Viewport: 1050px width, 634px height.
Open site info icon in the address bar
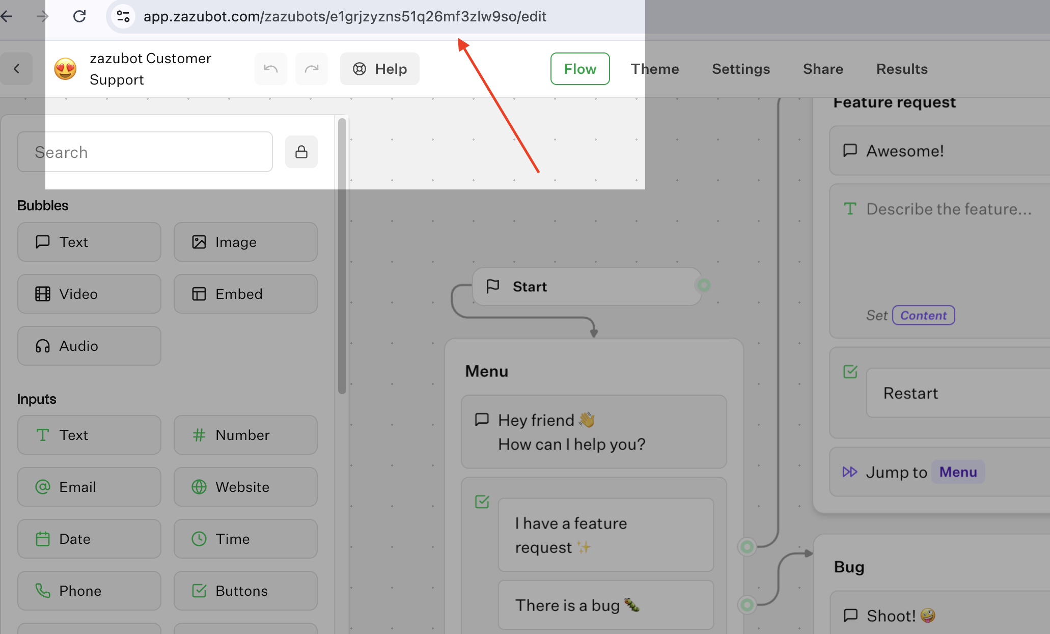coord(123,16)
